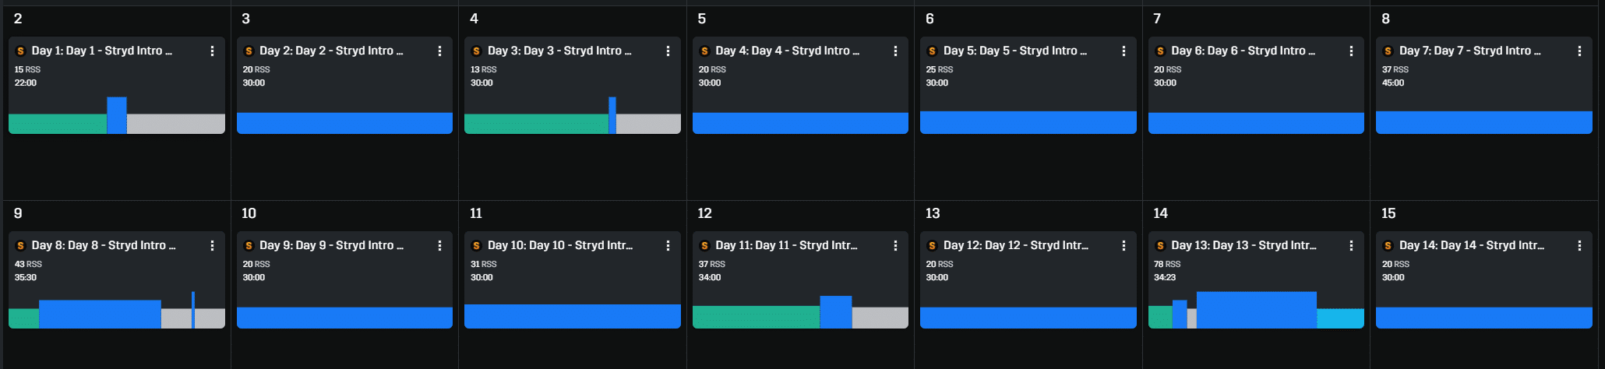This screenshot has height=369, width=1605.
Task: Open three-dot menu on Day 3 card
Action: click(668, 51)
